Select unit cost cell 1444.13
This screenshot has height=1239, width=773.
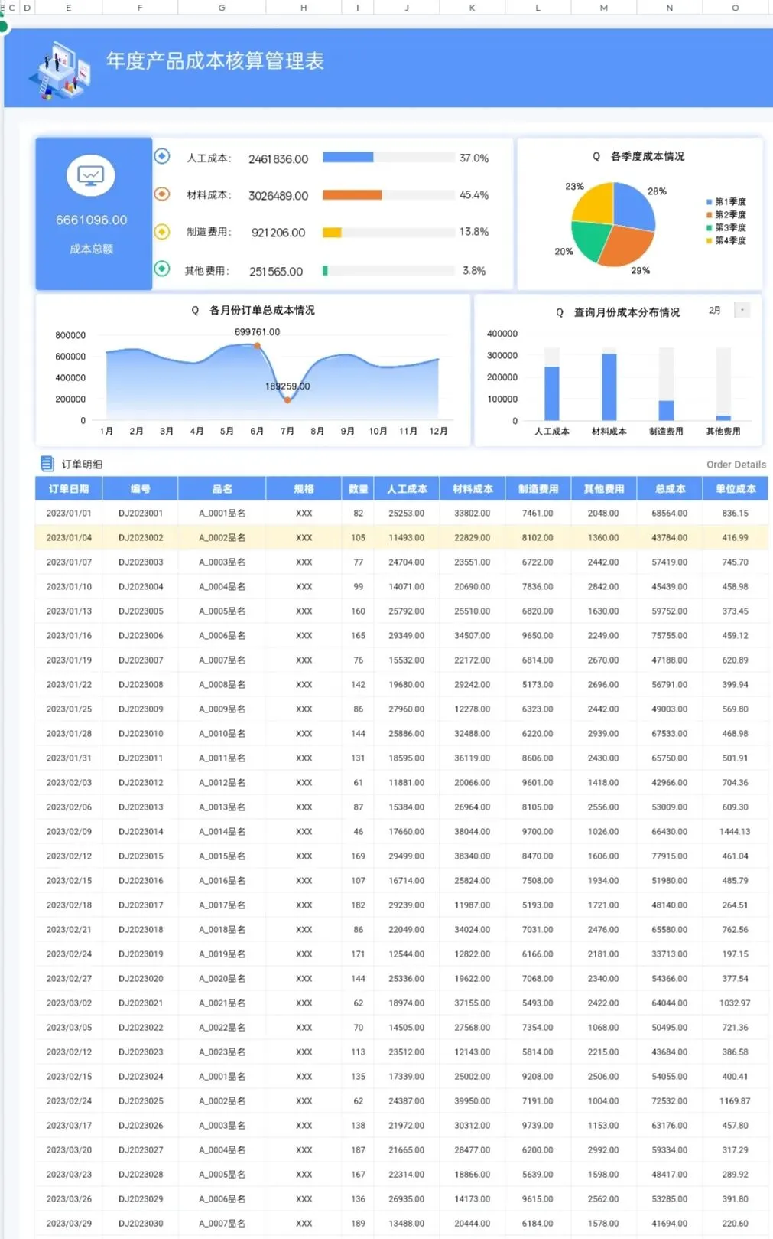point(736,832)
